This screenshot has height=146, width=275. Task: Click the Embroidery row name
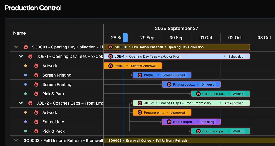[53, 122]
